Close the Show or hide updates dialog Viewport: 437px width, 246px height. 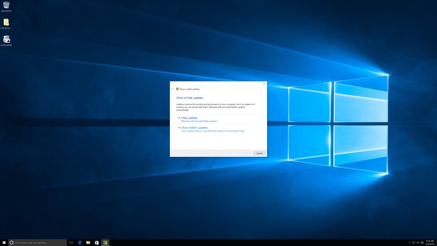264,84
